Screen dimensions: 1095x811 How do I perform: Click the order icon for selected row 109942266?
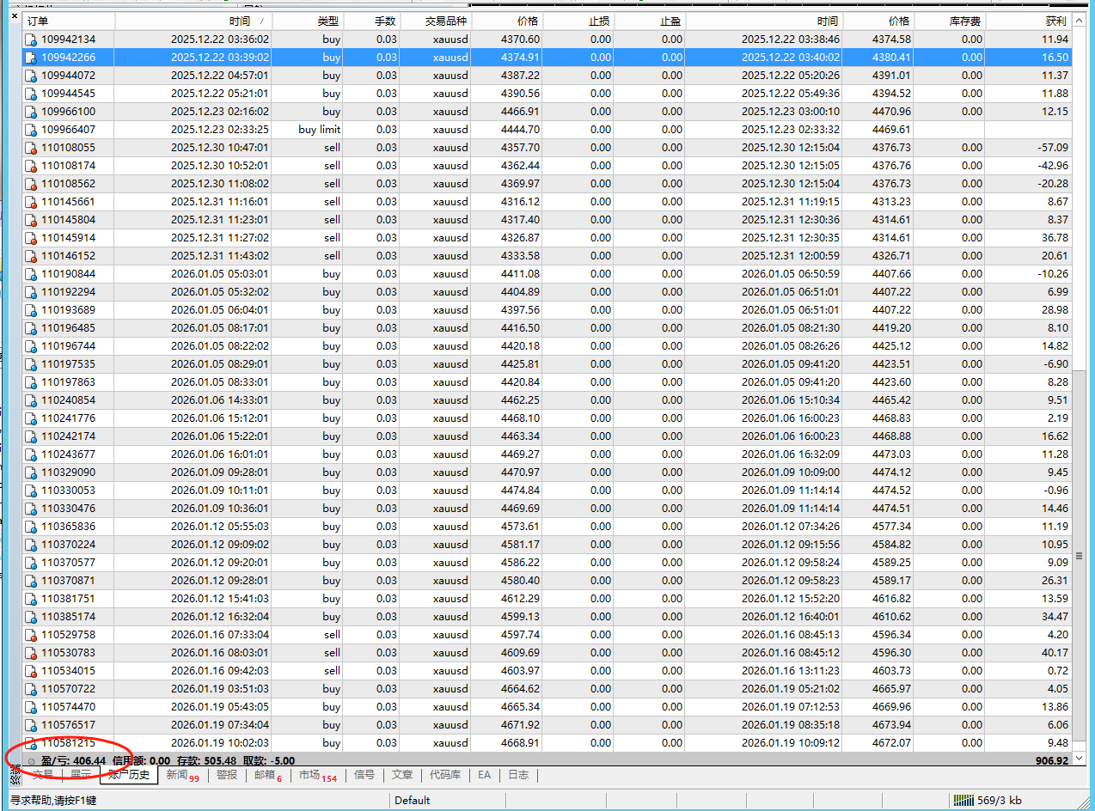pyautogui.click(x=31, y=58)
